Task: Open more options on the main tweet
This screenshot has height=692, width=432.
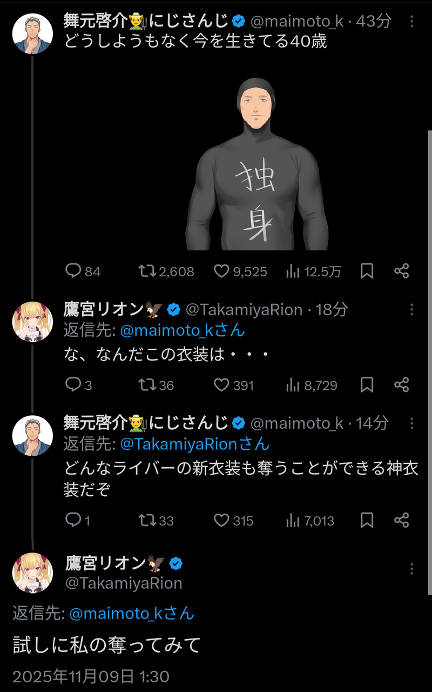Action: (x=412, y=569)
